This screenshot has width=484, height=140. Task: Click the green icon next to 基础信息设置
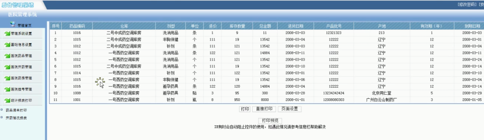point(7,45)
